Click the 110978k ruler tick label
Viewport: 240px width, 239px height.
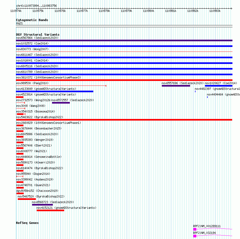(x=104, y=11)
